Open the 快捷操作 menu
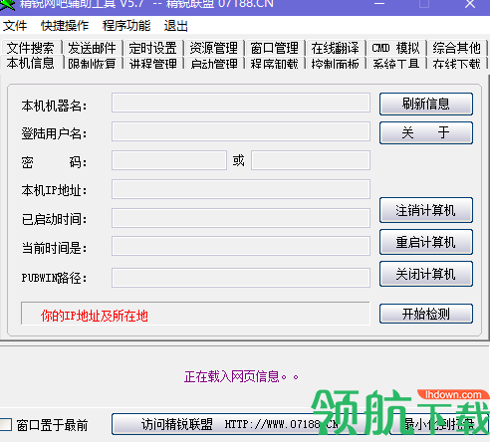490x442 pixels. 65,26
